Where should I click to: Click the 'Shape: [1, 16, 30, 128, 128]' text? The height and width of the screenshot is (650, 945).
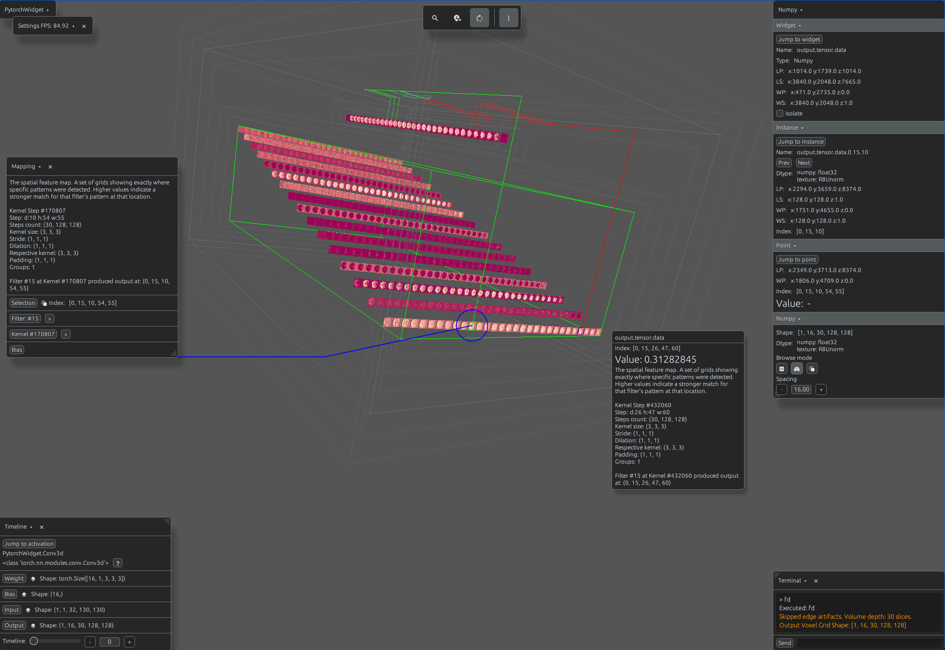(814, 333)
